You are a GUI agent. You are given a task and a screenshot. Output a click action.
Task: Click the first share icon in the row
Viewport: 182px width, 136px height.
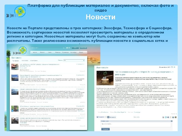163,117
